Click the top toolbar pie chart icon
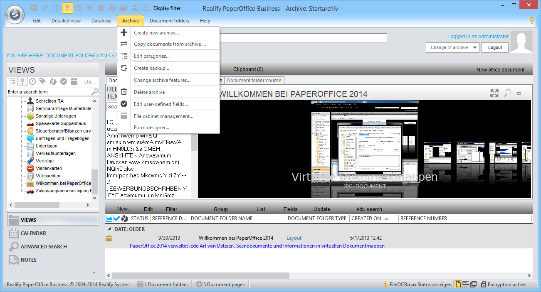Image resolution: width=541 pixels, height=292 pixels. (x=112, y=8)
